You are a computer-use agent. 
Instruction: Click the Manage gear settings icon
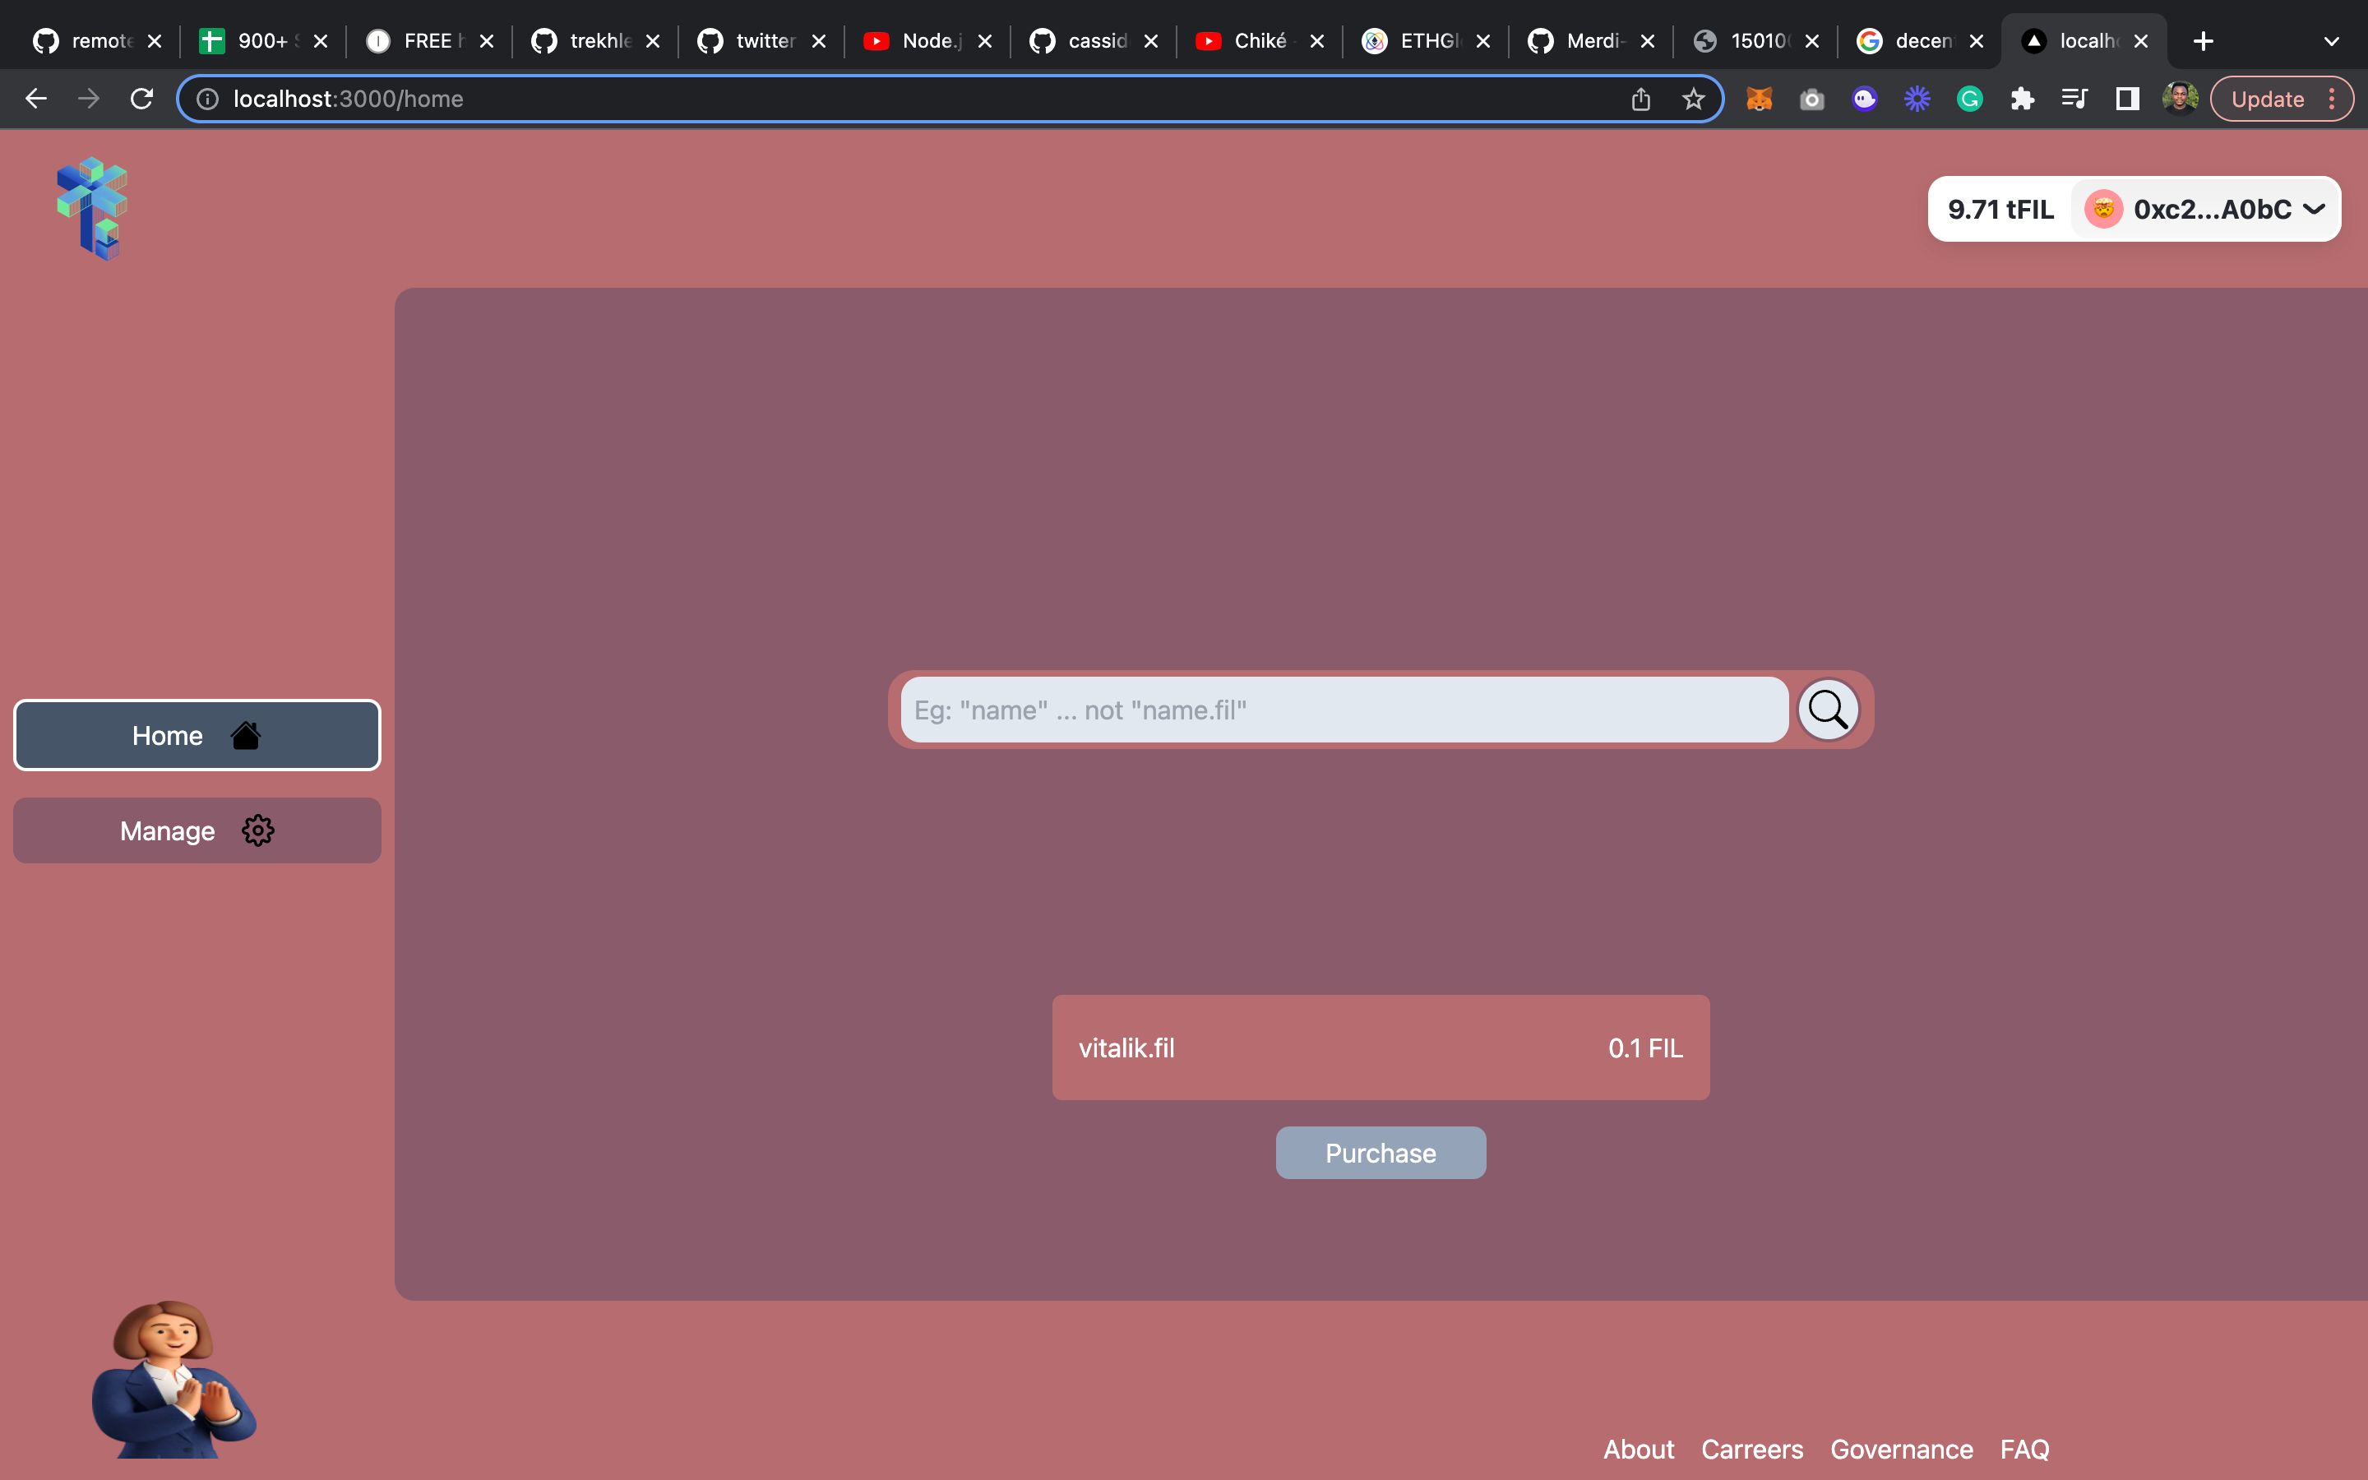pyautogui.click(x=257, y=830)
